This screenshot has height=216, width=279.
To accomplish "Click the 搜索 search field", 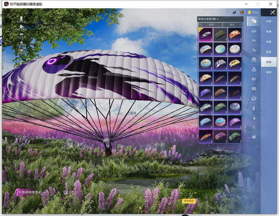I will click(x=211, y=25).
